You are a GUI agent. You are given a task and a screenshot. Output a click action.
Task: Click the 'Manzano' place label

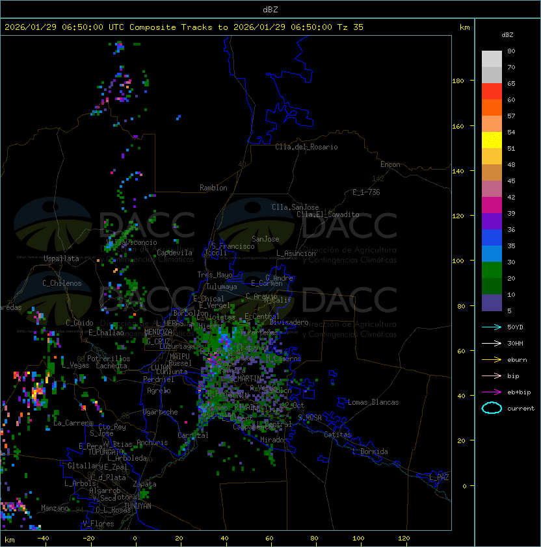point(55,508)
